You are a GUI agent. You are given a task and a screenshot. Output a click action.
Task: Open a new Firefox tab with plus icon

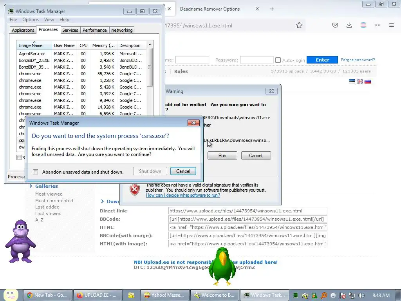tap(272, 9)
